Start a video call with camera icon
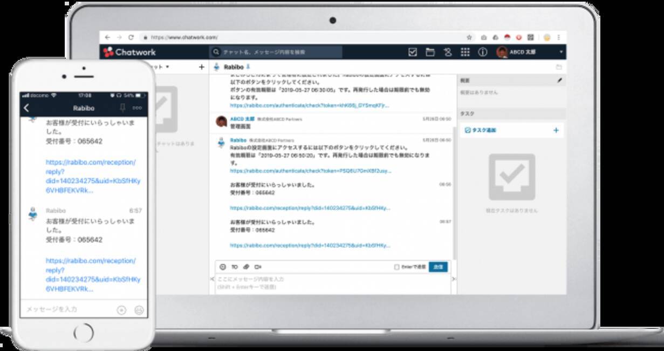Image resolution: width=664 pixels, height=351 pixels. coord(258,267)
